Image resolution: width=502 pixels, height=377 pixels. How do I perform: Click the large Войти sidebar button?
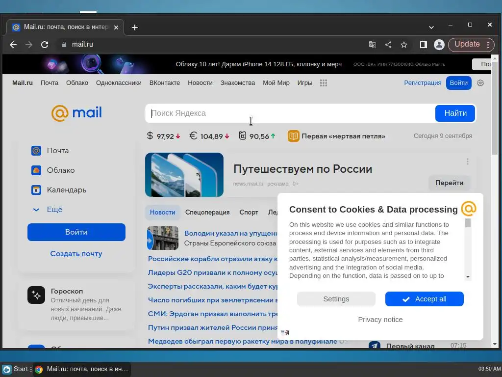[76, 232]
